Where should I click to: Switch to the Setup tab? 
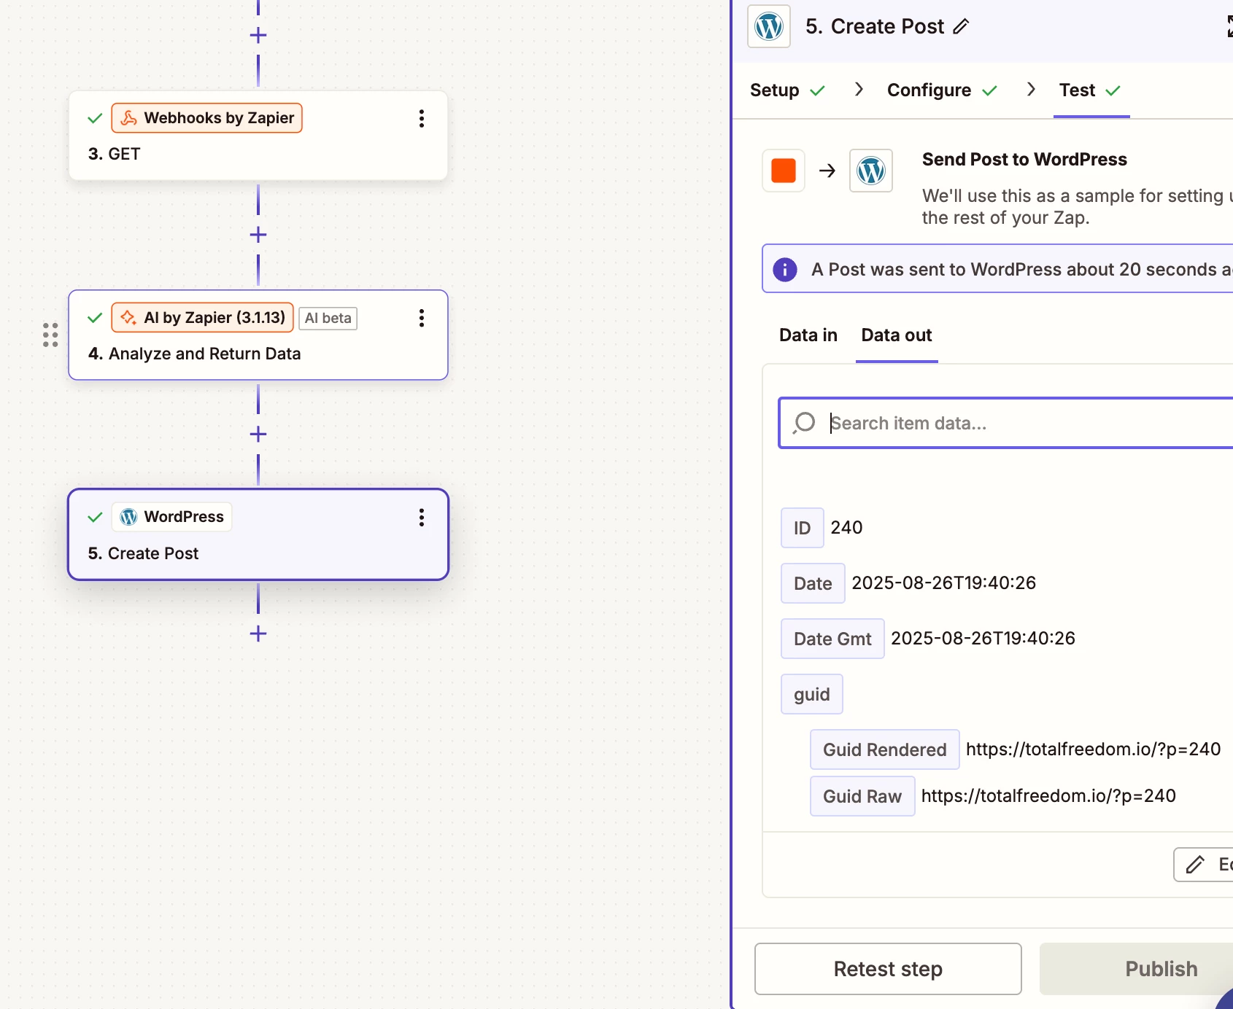(787, 90)
